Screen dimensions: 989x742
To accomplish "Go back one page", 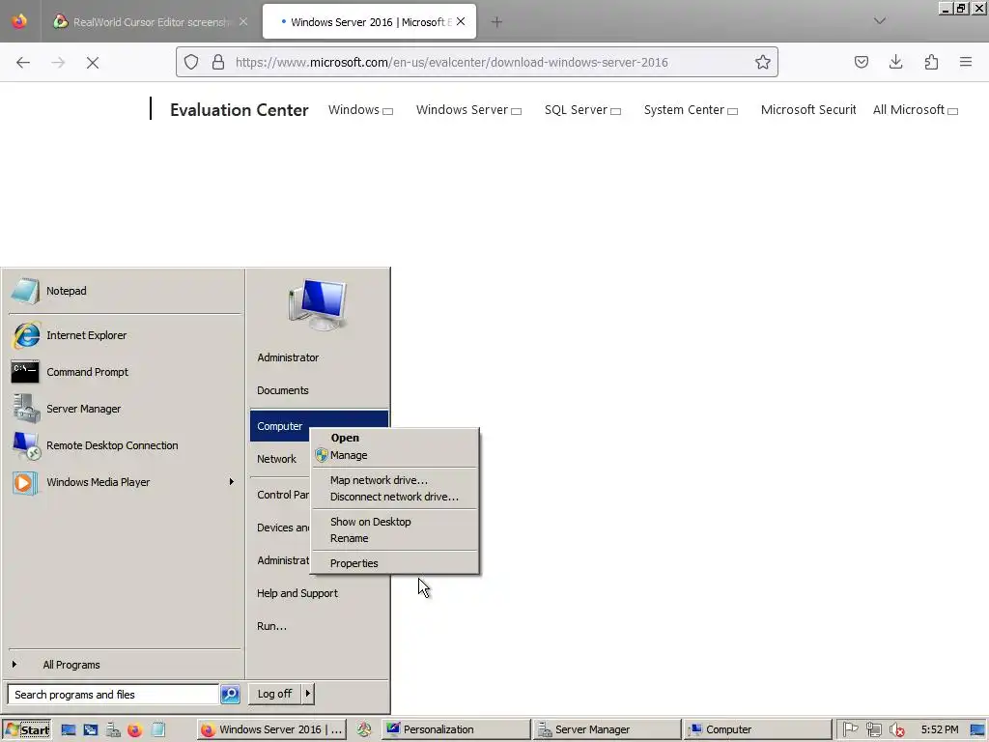I will (x=23, y=62).
